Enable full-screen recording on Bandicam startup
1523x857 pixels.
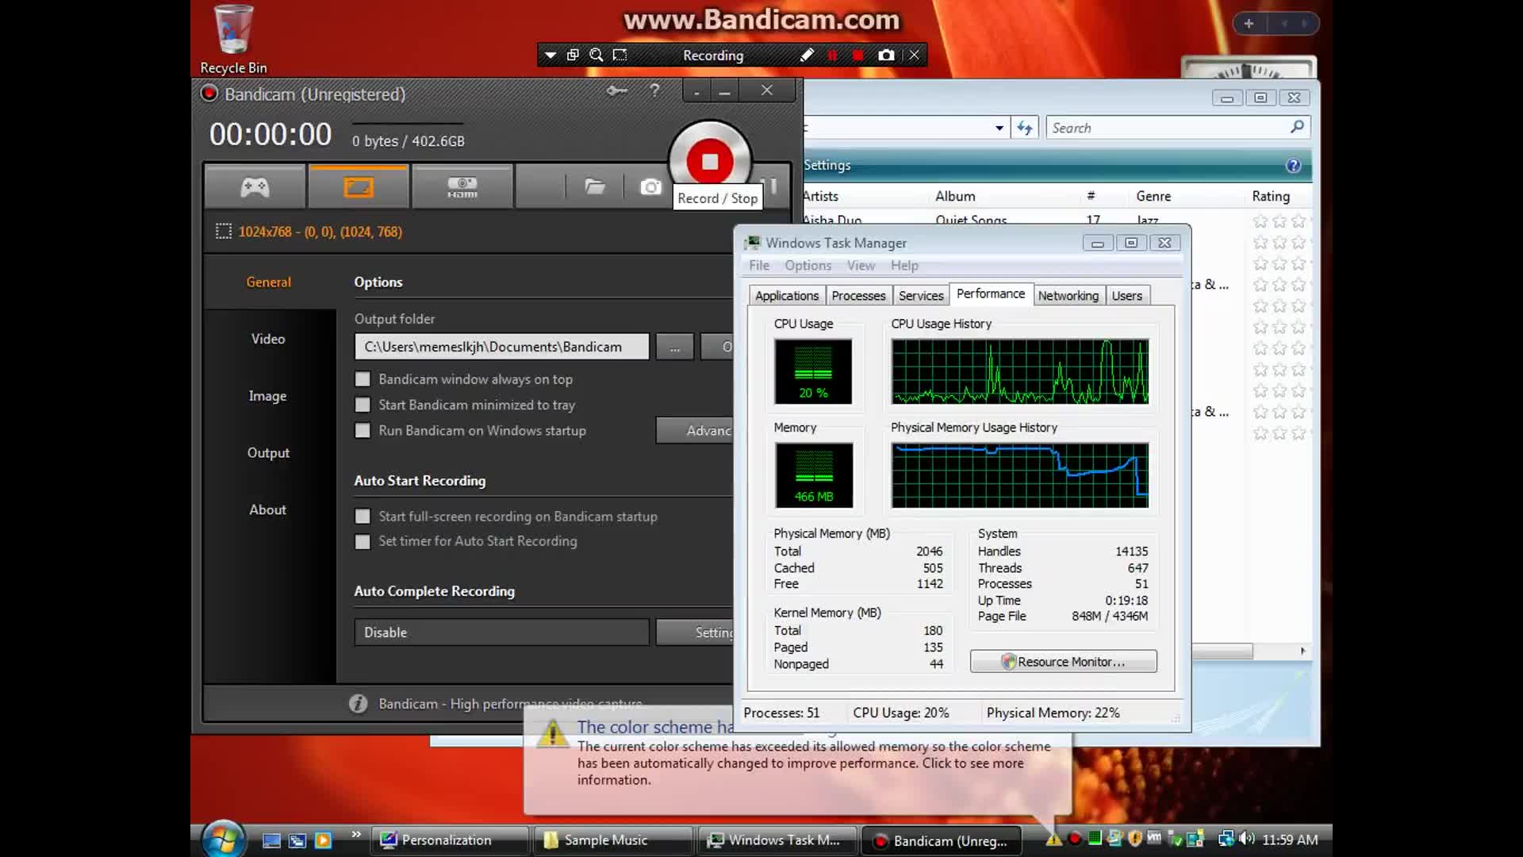coord(363,517)
